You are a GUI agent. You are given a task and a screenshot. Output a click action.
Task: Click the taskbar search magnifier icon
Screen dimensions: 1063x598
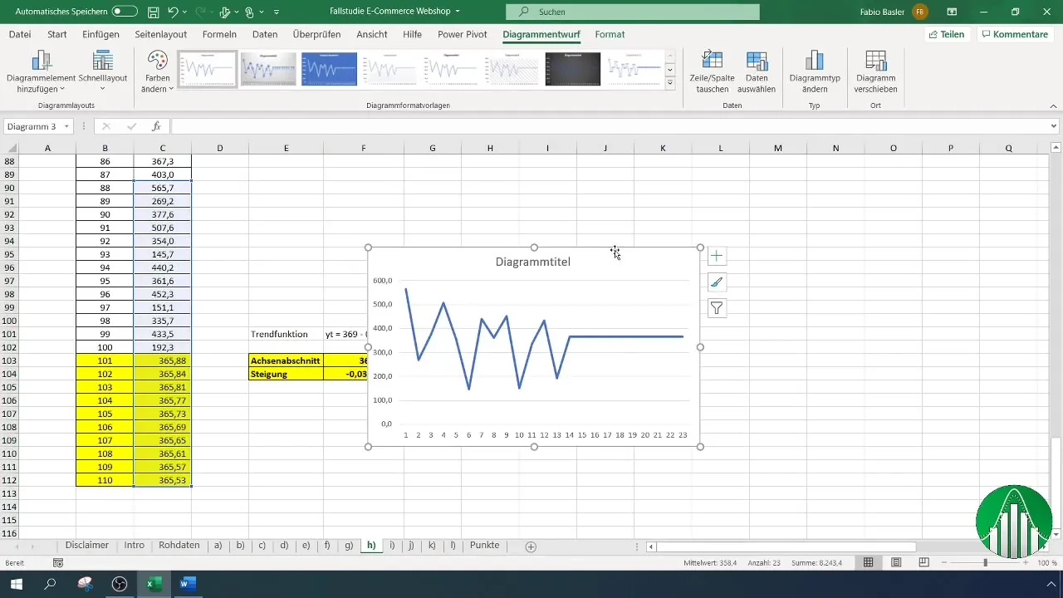point(51,584)
